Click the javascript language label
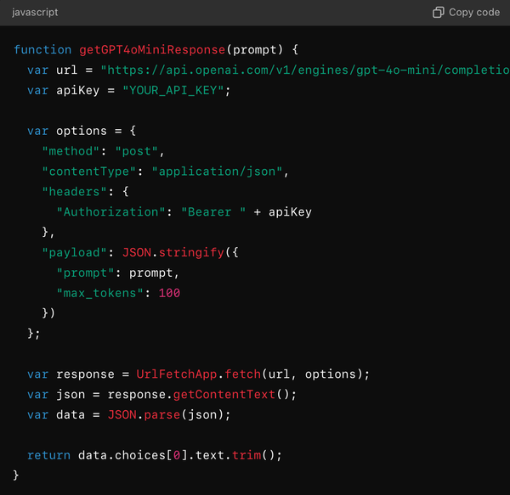The width and height of the screenshot is (510, 495). pyautogui.click(x=35, y=13)
